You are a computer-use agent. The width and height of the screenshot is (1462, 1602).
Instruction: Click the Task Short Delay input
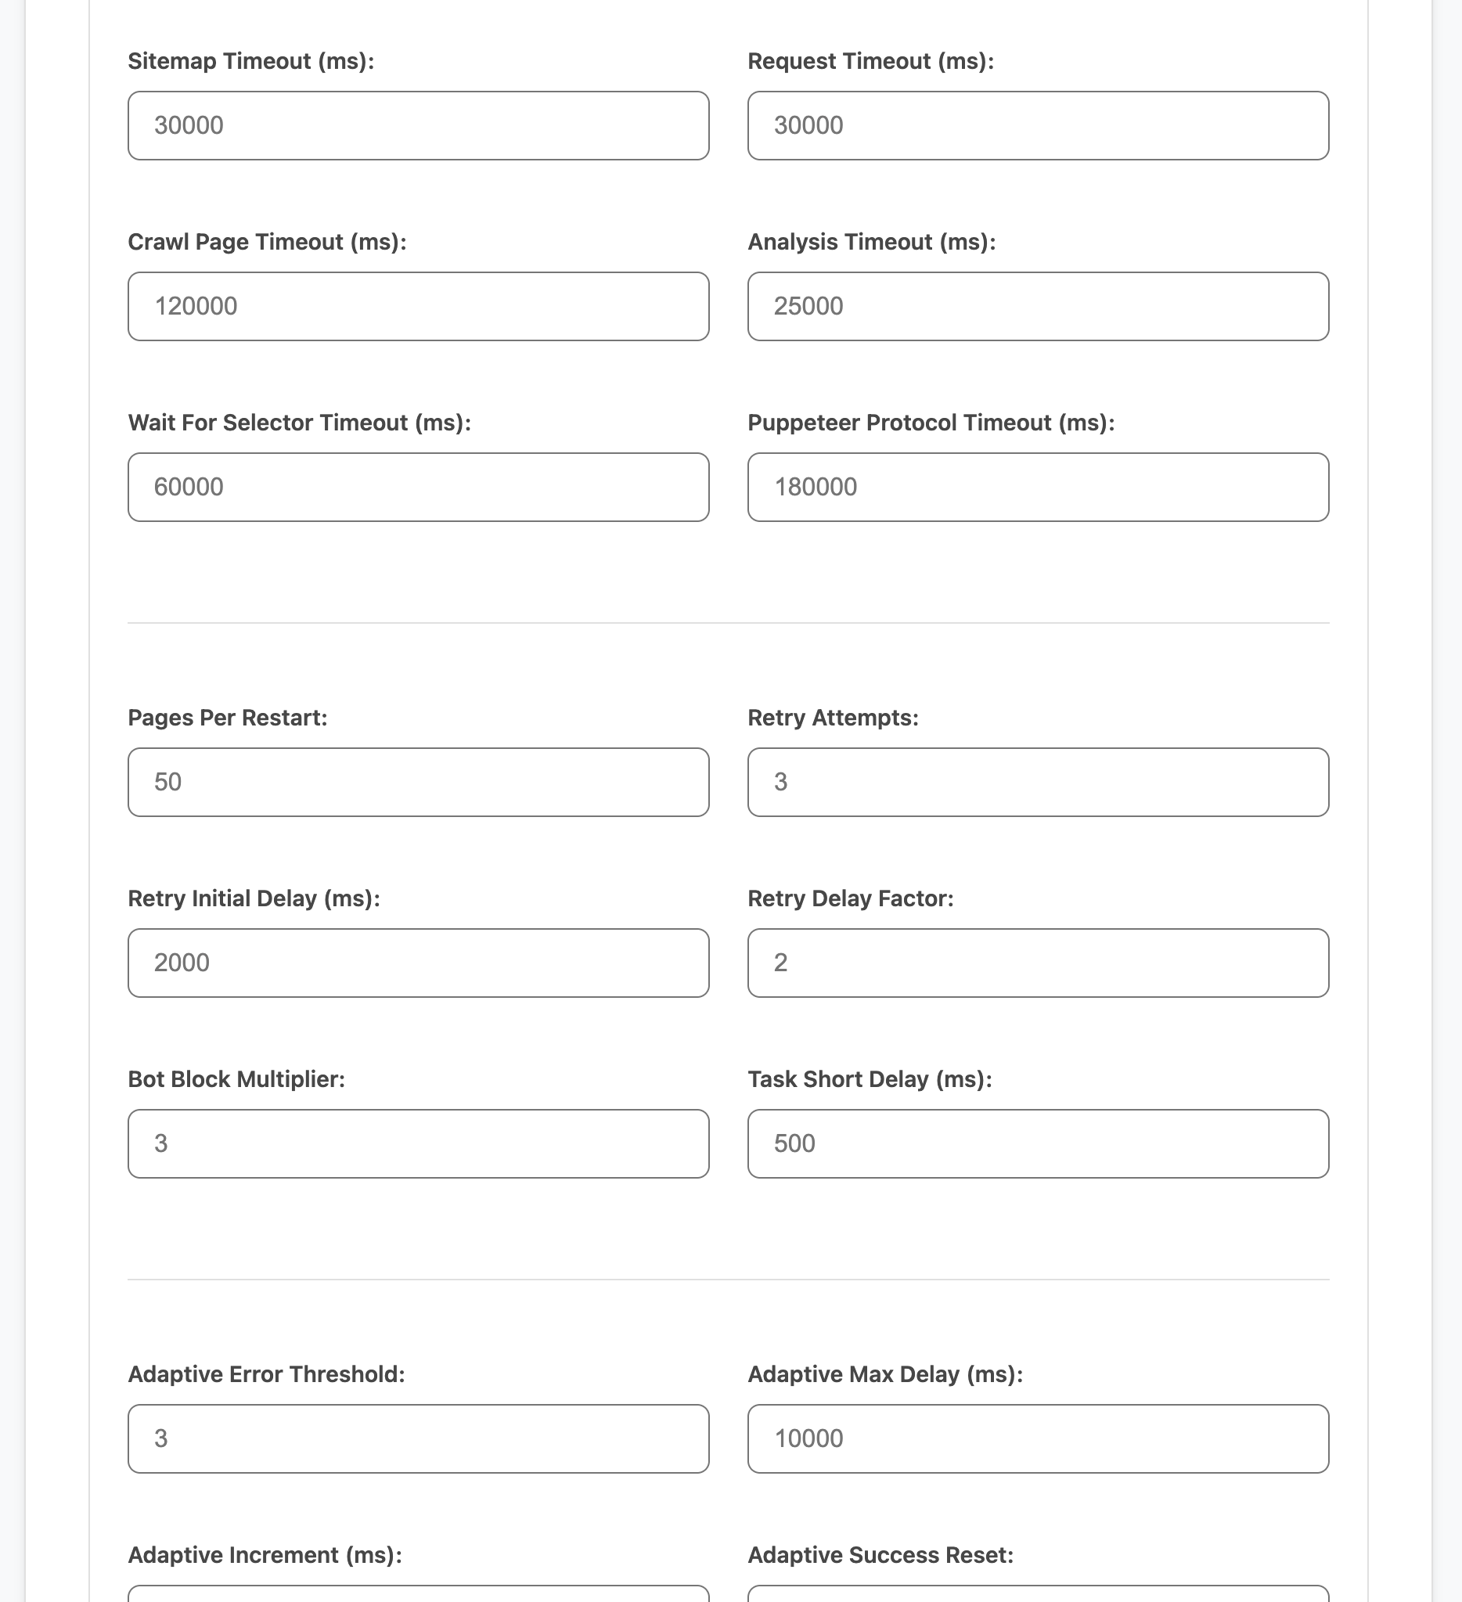[x=1038, y=1143]
